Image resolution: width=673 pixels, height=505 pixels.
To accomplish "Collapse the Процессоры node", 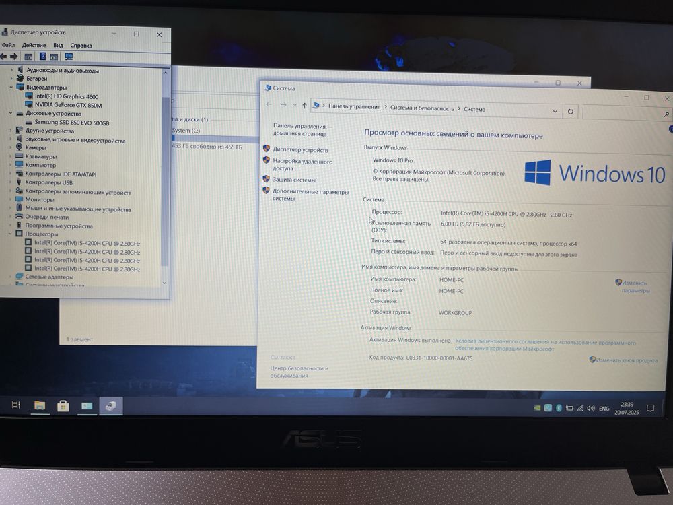I will tap(10, 234).
